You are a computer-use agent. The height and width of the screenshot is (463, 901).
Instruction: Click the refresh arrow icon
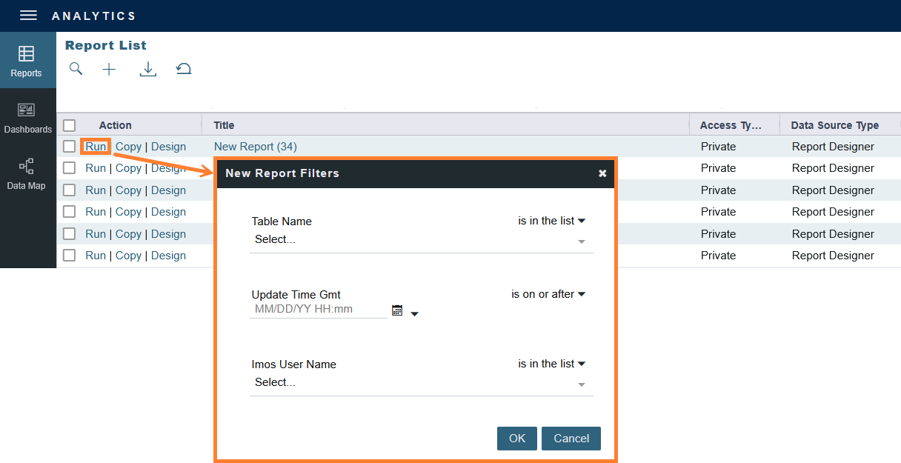[184, 70]
